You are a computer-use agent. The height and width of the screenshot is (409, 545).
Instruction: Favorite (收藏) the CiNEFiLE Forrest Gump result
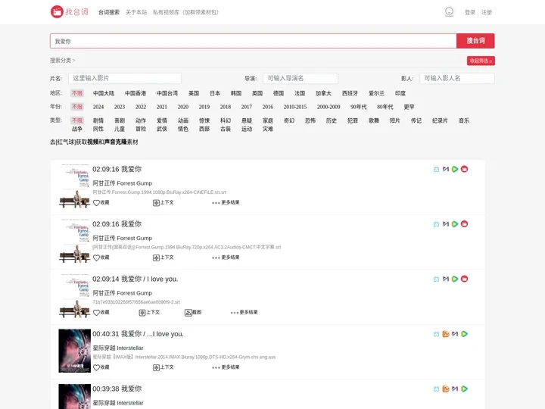click(101, 202)
